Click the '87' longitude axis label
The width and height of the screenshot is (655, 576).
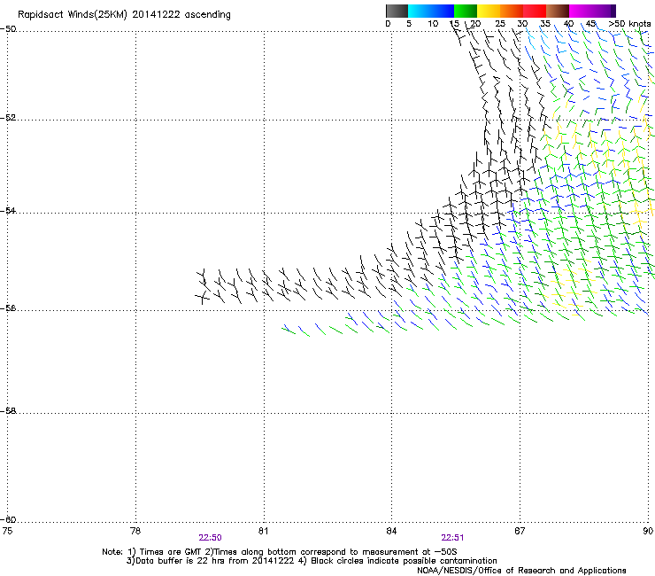520,531
